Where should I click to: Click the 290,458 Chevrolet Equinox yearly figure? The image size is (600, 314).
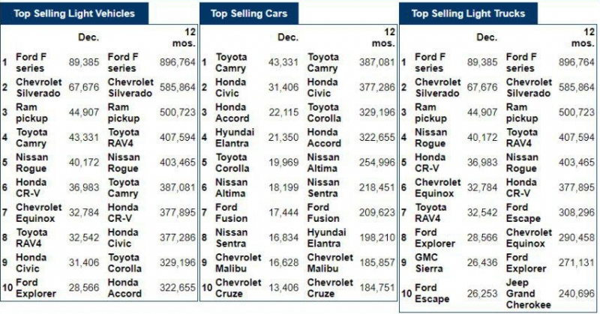point(577,238)
